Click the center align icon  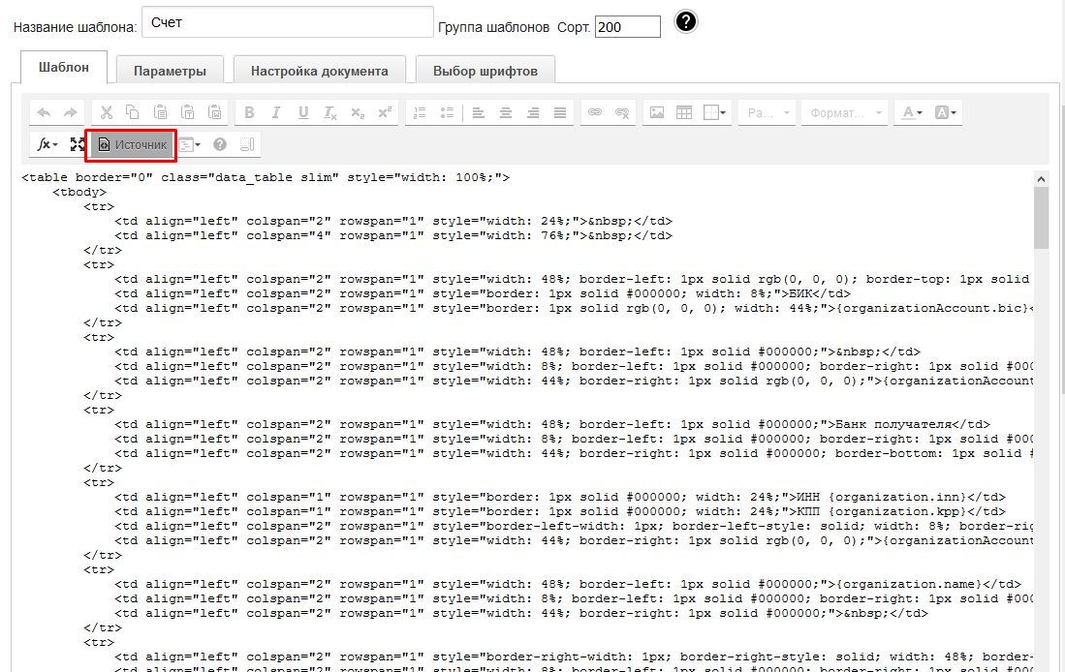coord(506,113)
